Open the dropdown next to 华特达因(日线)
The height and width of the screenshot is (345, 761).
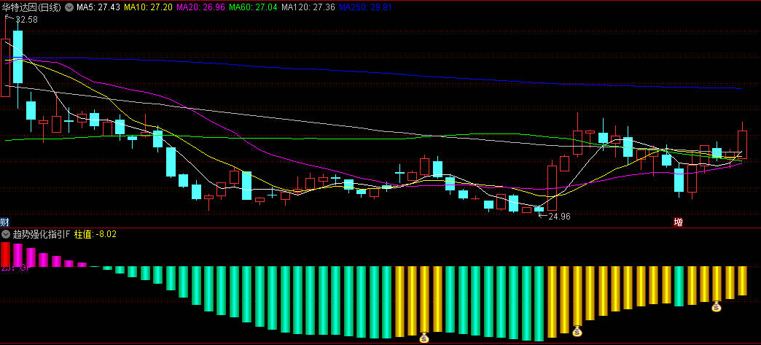click(x=69, y=7)
